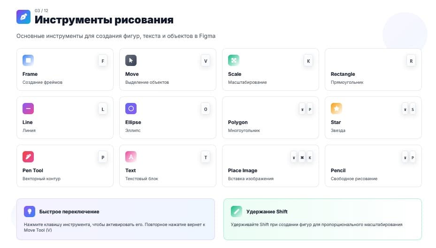
Task: Click the Pencil card labeled Свободное рисование
Action: pyautogui.click(x=373, y=166)
